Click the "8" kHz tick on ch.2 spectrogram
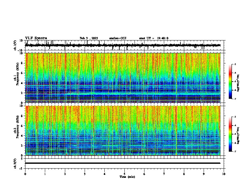 tap(22, 116)
